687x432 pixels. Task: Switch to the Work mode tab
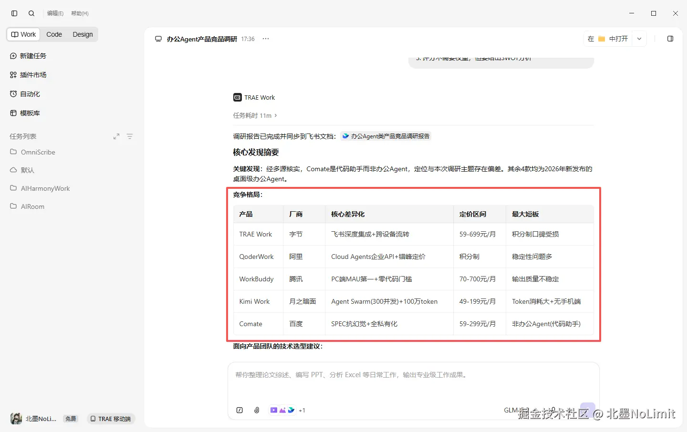tap(24, 34)
